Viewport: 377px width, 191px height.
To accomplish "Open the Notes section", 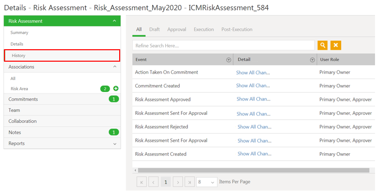I will click(14, 132).
